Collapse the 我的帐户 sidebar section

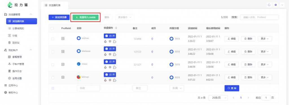pyautogui.click(x=31, y=50)
